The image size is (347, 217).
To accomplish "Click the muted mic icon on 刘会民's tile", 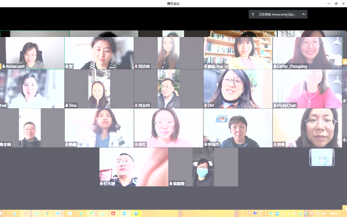I will tap(136, 105).
